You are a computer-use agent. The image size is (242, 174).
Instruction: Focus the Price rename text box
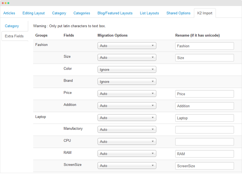204,94
